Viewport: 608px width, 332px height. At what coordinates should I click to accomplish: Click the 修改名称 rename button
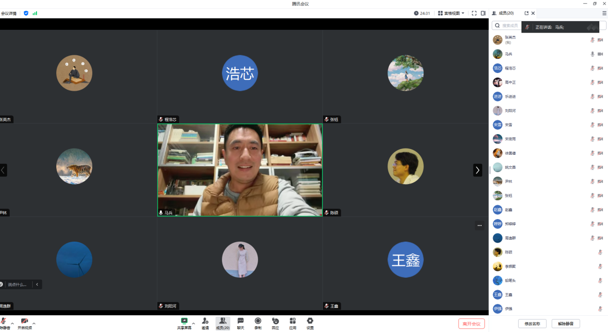tap(532, 324)
